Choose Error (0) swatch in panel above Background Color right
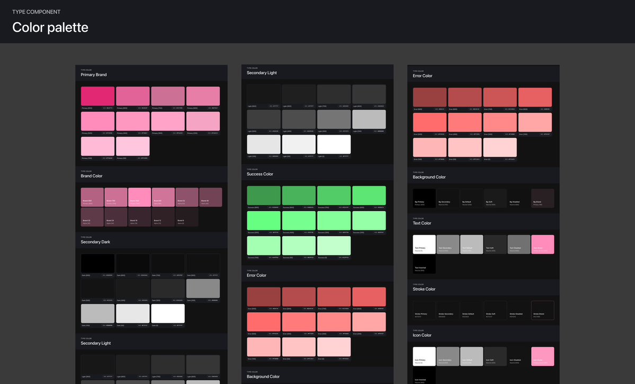Screen dimensions: 635x384 click(500, 147)
